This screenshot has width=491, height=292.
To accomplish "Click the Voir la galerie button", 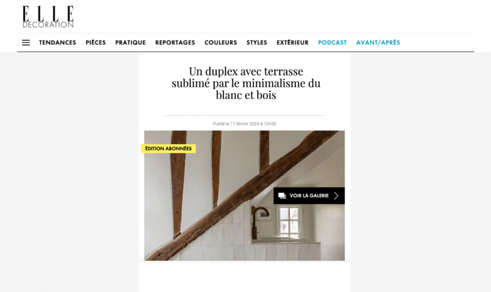I will 309,196.
